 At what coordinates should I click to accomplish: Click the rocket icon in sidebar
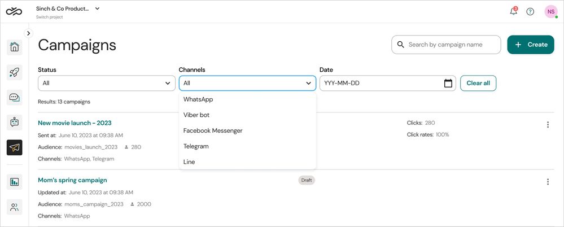tap(15, 72)
